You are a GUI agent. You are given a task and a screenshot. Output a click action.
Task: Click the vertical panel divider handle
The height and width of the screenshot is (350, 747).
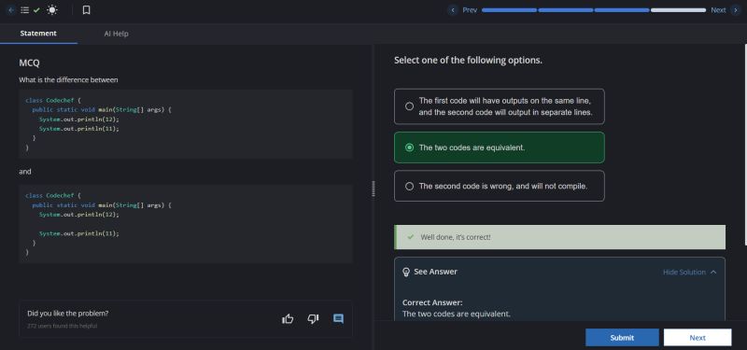click(373, 189)
